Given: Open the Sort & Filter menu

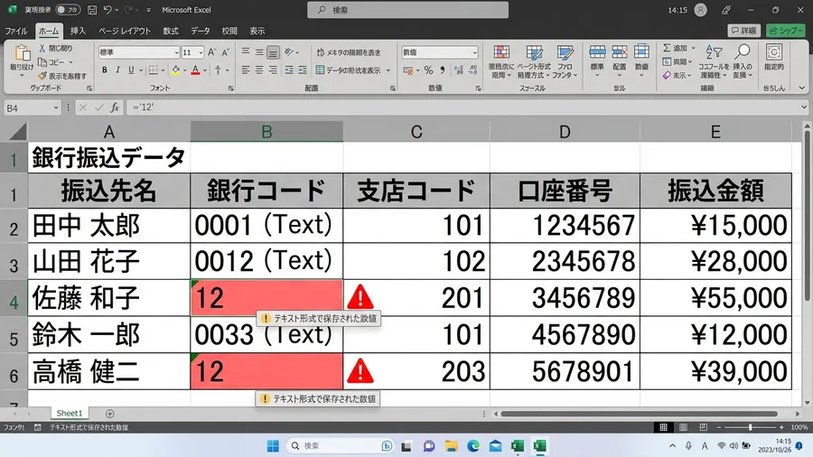Looking at the screenshot, I should (714, 61).
